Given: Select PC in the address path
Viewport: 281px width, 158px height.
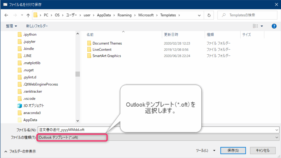Looking at the screenshot, I should click(46, 15).
